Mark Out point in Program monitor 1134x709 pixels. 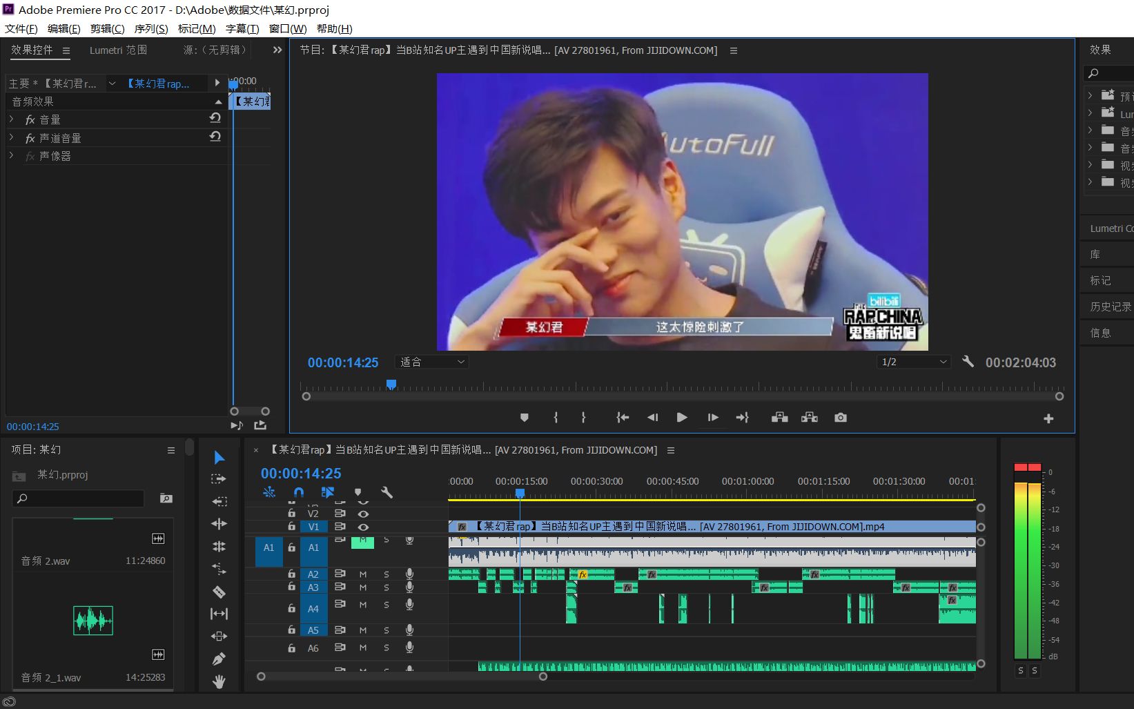coord(583,418)
